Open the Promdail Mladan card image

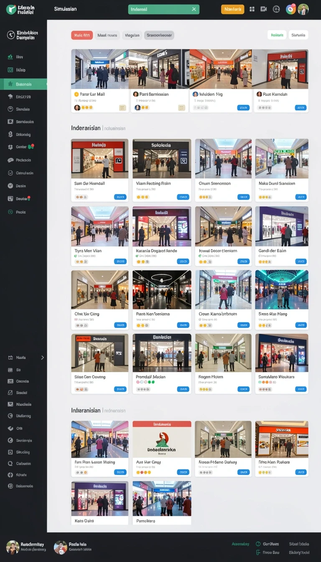pyautogui.click(x=162, y=353)
